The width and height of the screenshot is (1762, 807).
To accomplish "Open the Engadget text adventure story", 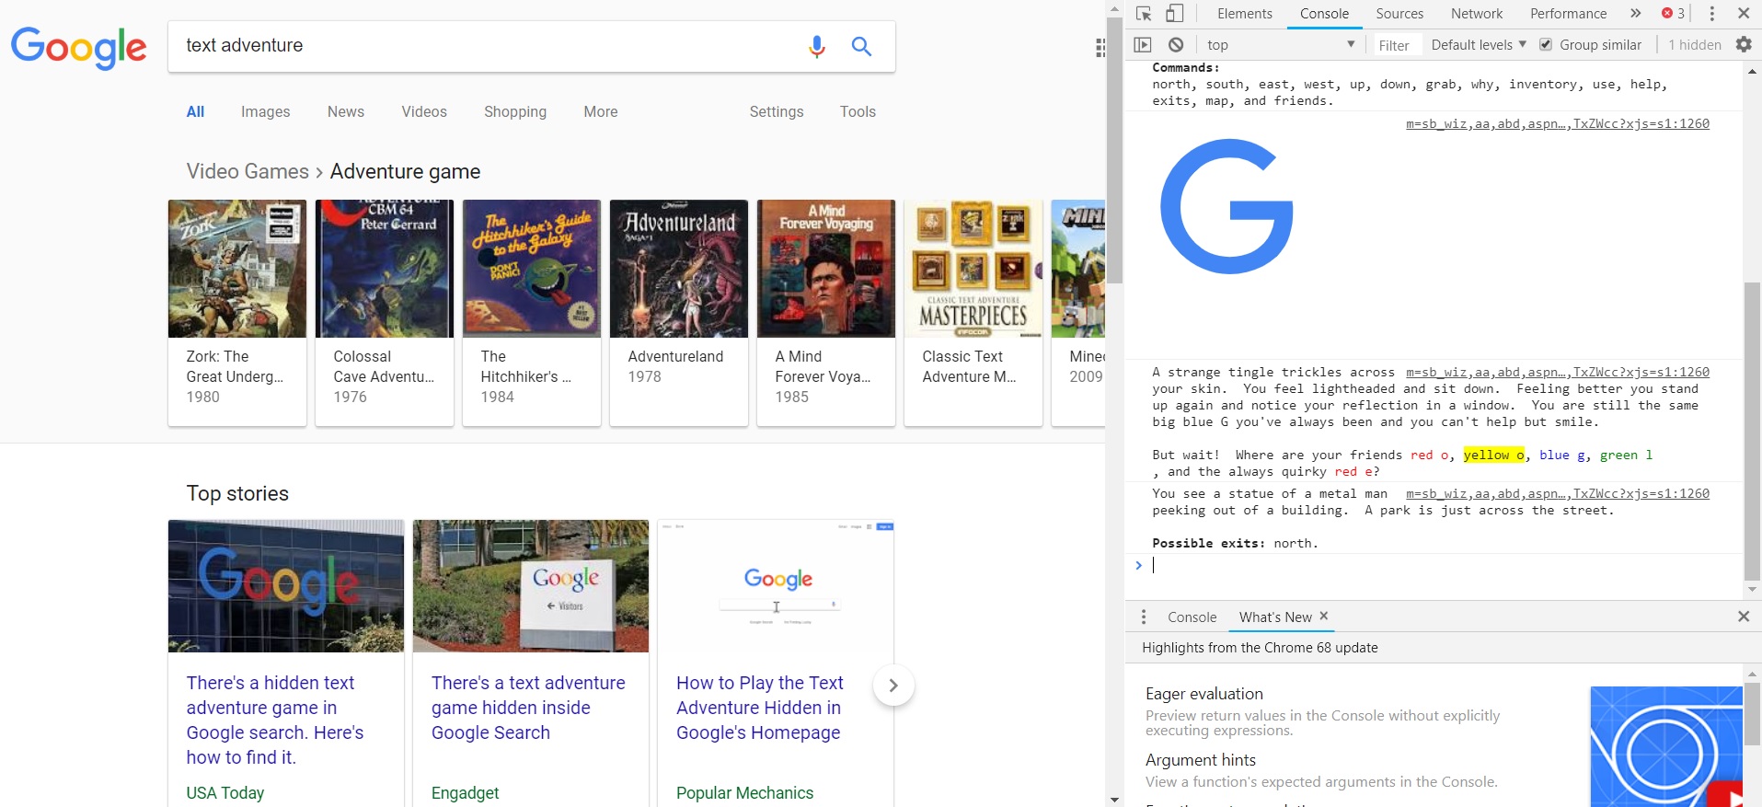I will tap(528, 708).
